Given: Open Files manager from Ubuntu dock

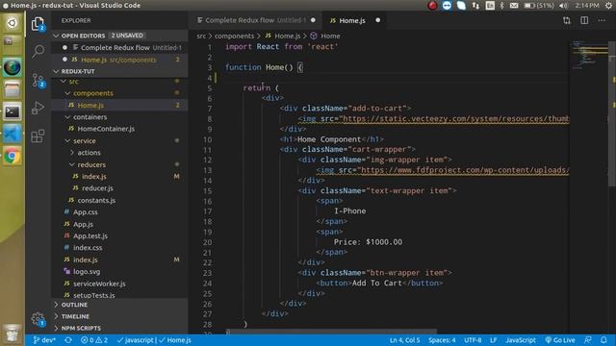Looking at the screenshot, I should tap(13, 89).
